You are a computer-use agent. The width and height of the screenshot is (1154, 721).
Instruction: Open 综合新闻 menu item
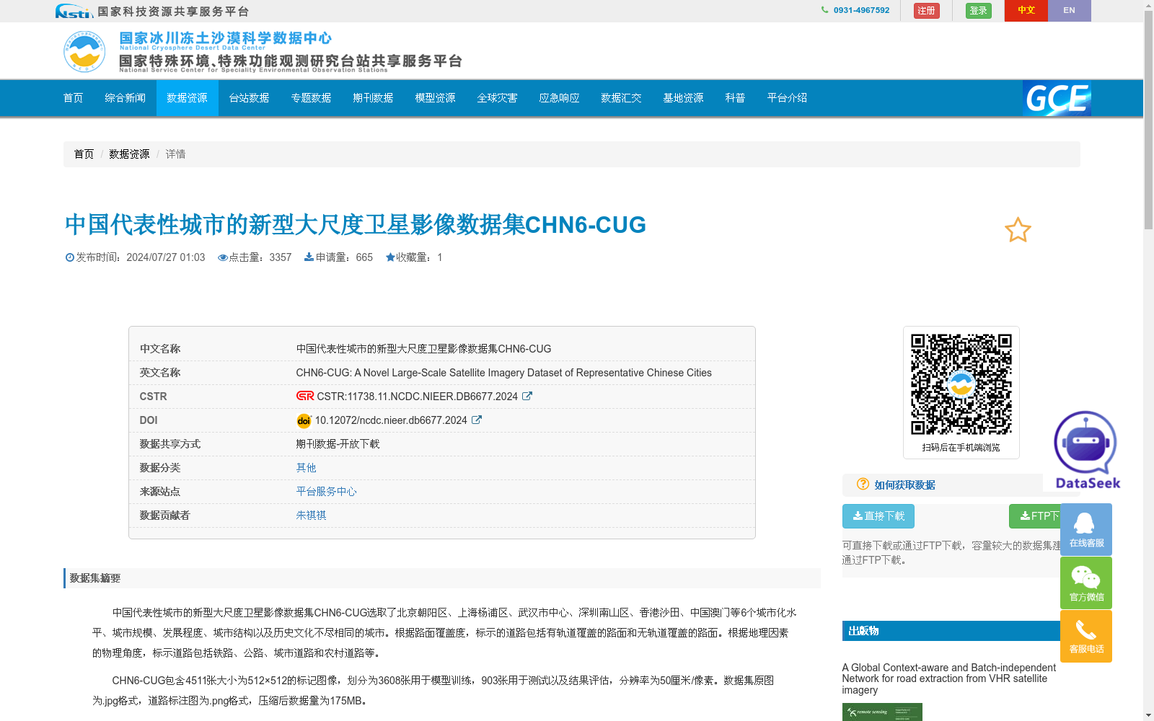pos(125,98)
